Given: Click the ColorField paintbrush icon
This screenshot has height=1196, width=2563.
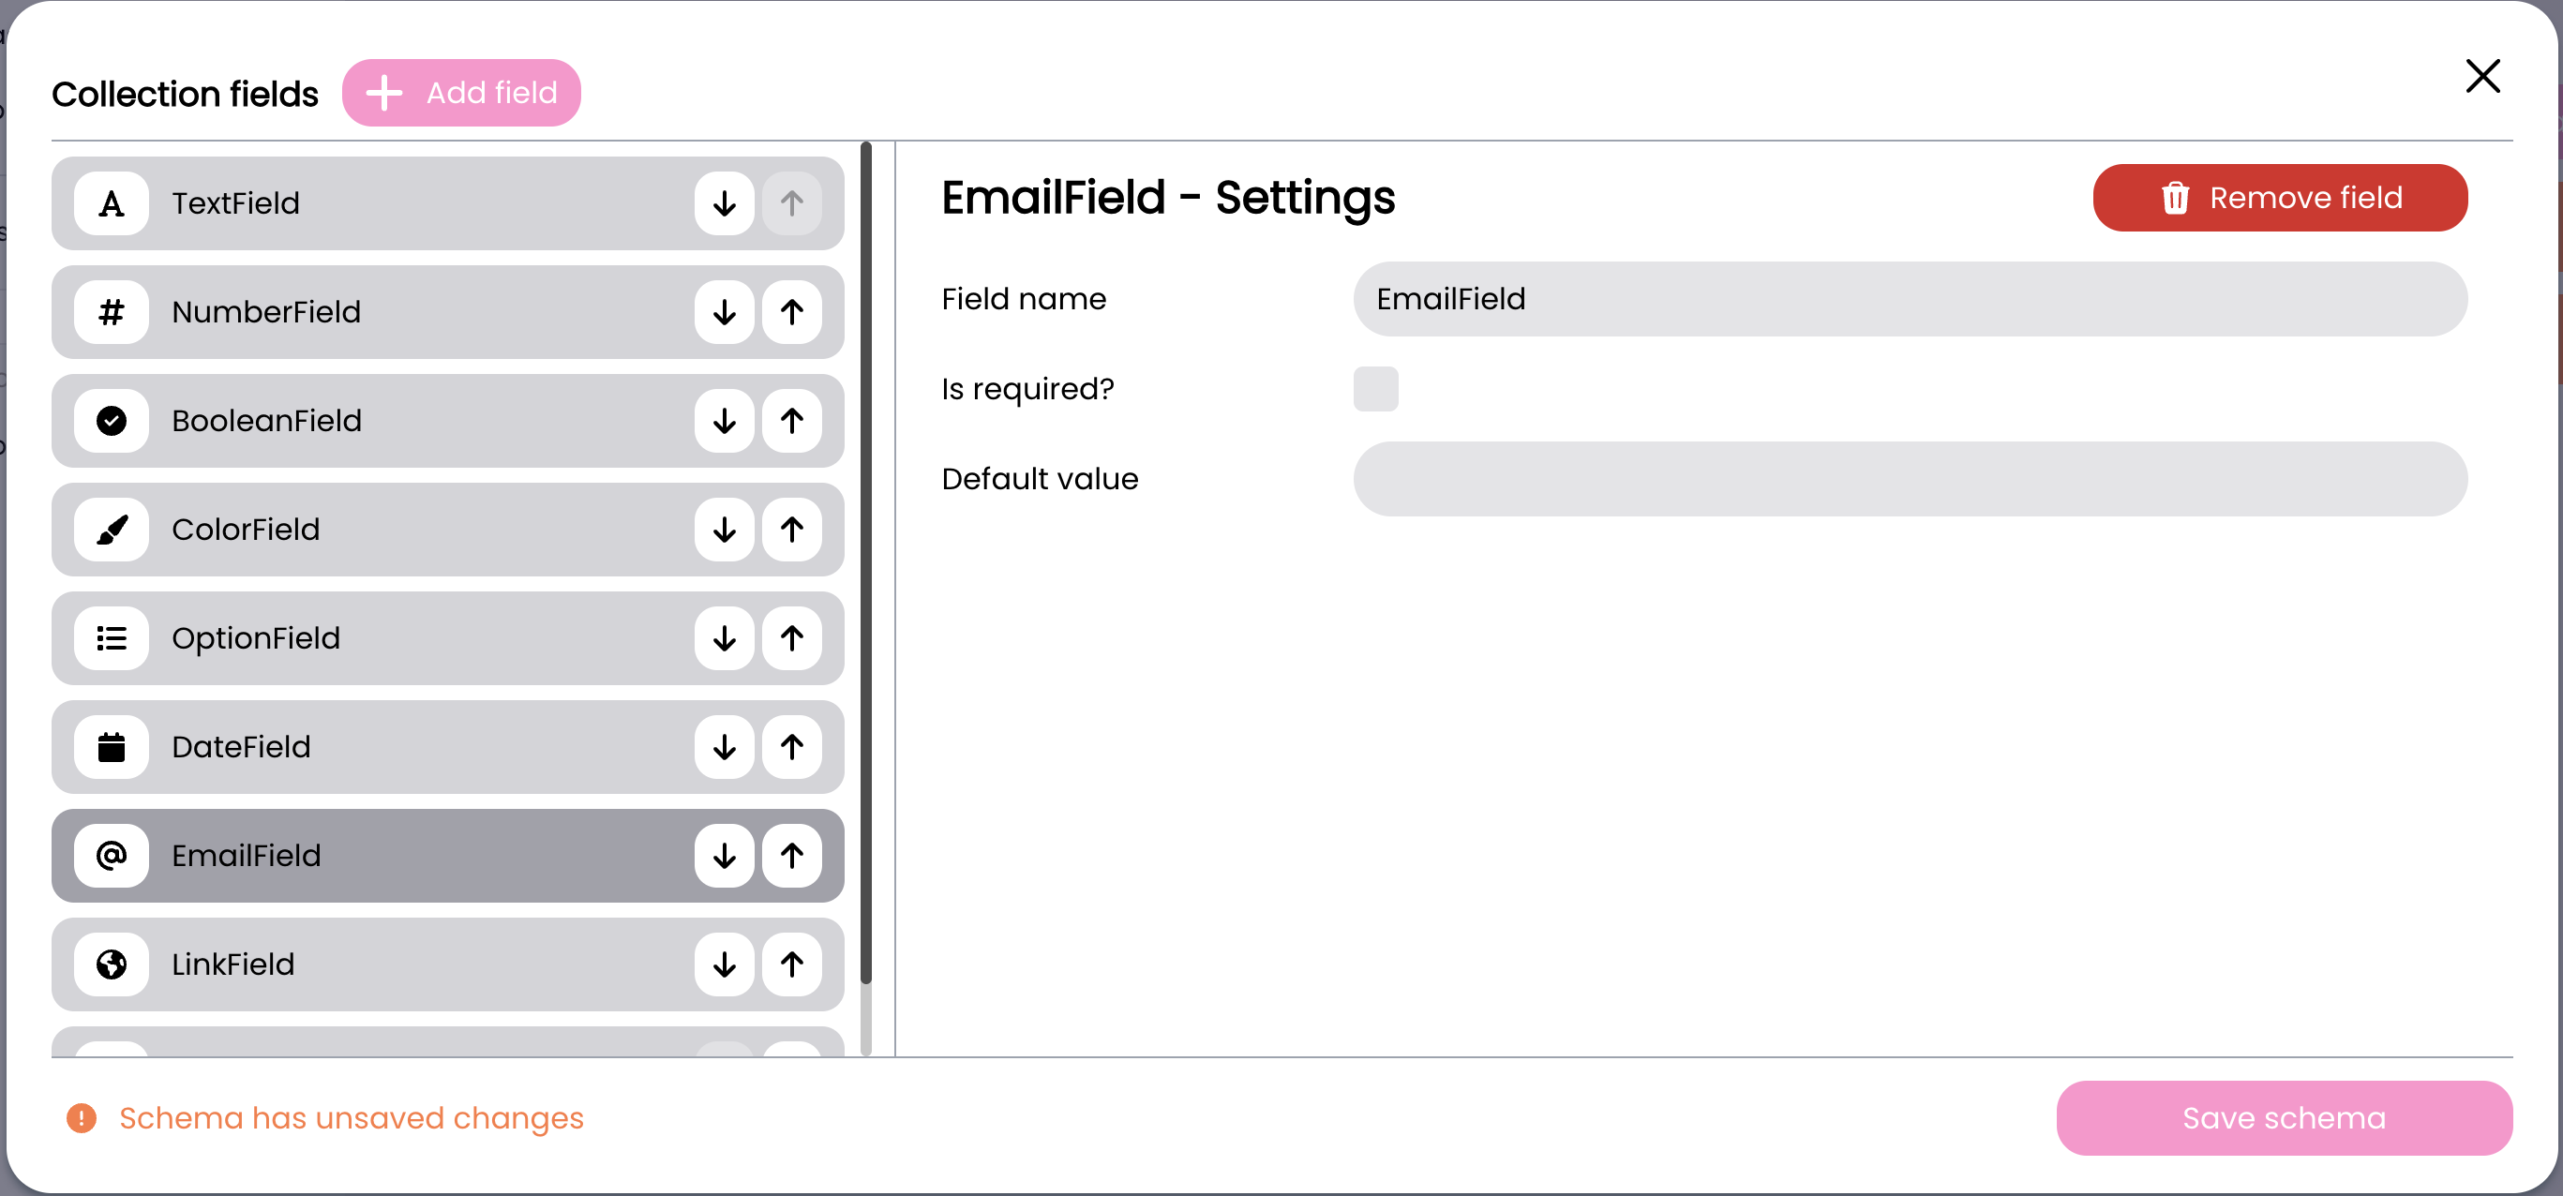Looking at the screenshot, I should [112, 530].
